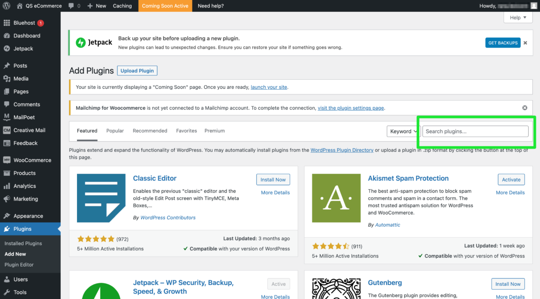This screenshot has width=540, height=299.
Task: Click inside the Search plugins field
Action: point(475,131)
